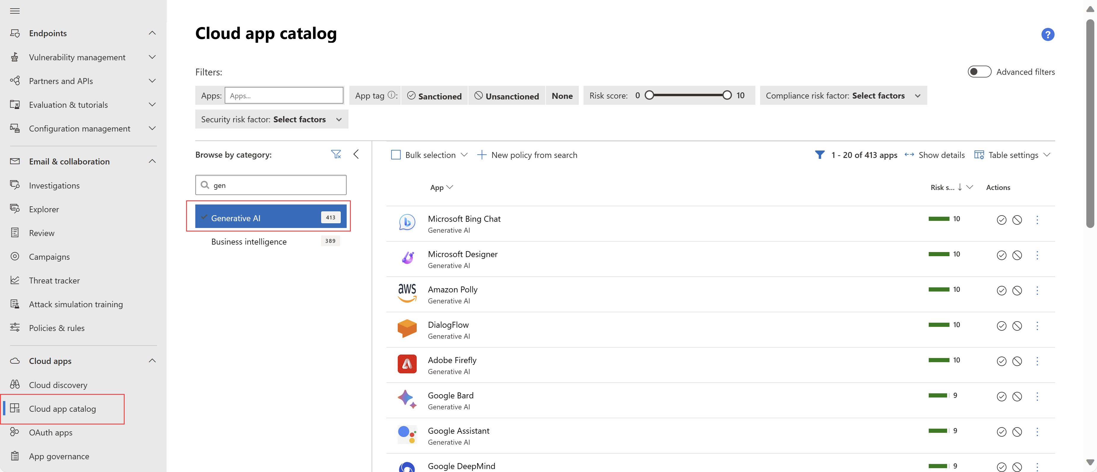Mark Amazon Polly as unsanctioned
The image size is (1097, 472).
1018,291
